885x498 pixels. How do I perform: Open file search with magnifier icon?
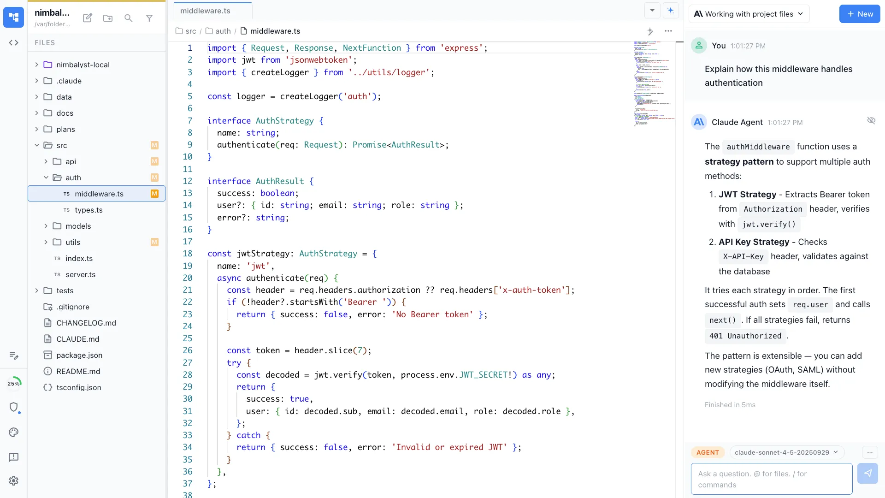tap(129, 18)
